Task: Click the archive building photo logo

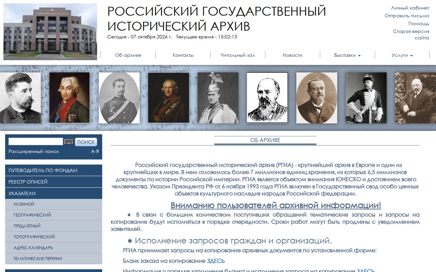Action: coord(50,32)
